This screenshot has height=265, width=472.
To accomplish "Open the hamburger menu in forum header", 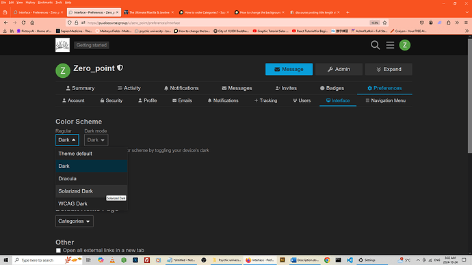I will point(390,45).
